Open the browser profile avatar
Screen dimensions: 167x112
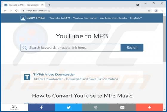point(156,10)
